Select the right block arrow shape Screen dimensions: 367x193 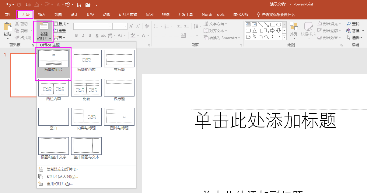(x=273, y=31)
